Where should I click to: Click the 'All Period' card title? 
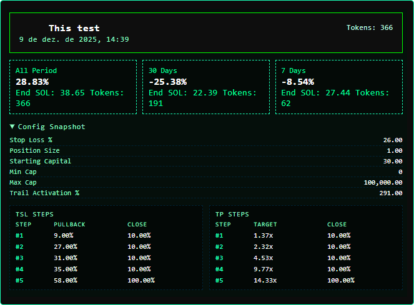coord(36,70)
